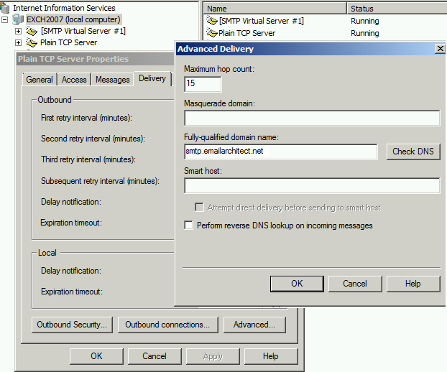Open Outbound Security settings

point(72,325)
